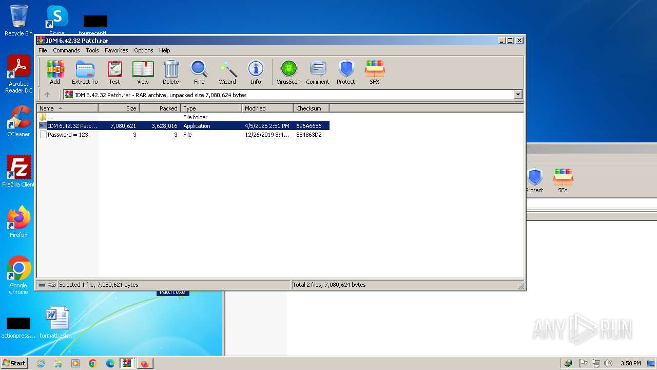657x370 pixels.
Task: Select the IDM 6.42.32 Patch application row
Action: pos(183,126)
